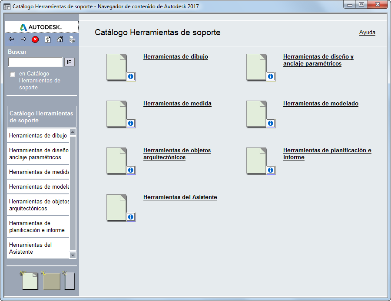Click the Autodesk logo banner
Image resolution: width=391 pixels, height=301 pixels.
pos(42,27)
